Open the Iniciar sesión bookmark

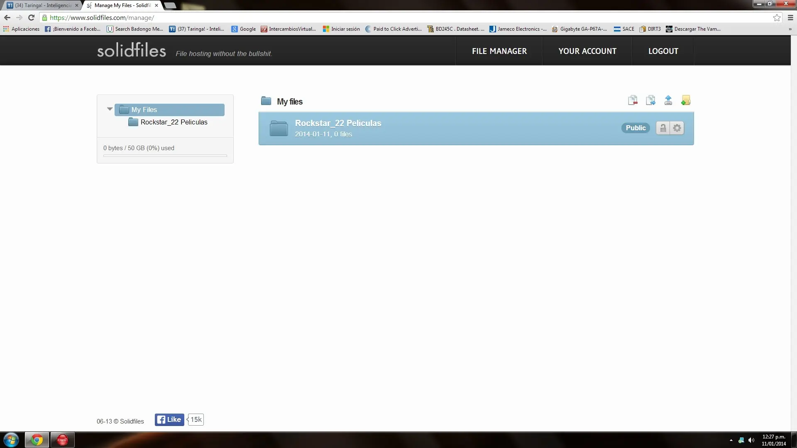pyautogui.click(x=341, y=29)
